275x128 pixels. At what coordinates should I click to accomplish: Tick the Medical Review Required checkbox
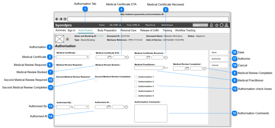tap(58, 69)
